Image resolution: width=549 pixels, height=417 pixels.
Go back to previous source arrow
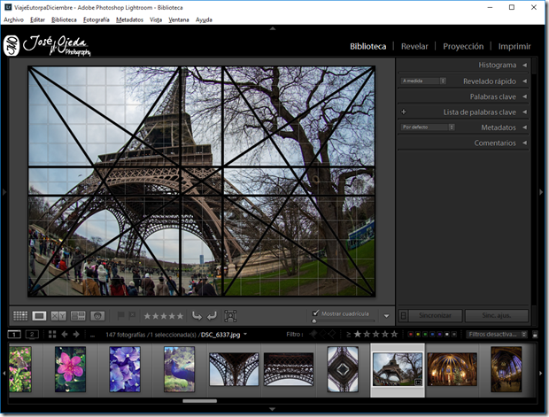point(65,335)
